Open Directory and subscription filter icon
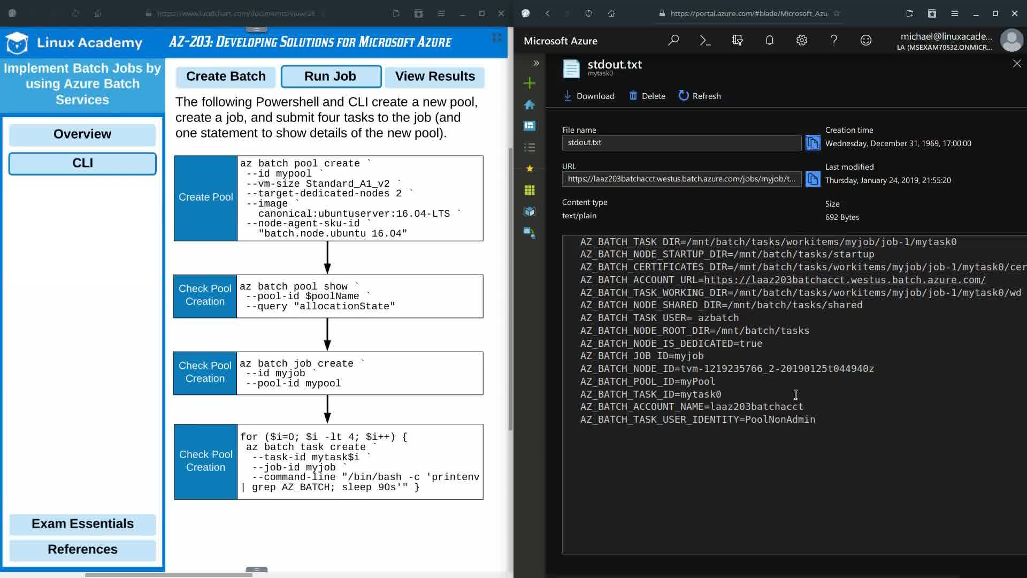1027x578 pixels. coord(737,41)
